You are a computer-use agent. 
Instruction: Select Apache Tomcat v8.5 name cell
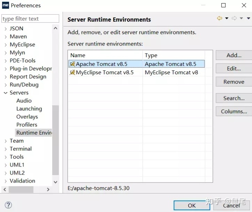click(106, 64)
